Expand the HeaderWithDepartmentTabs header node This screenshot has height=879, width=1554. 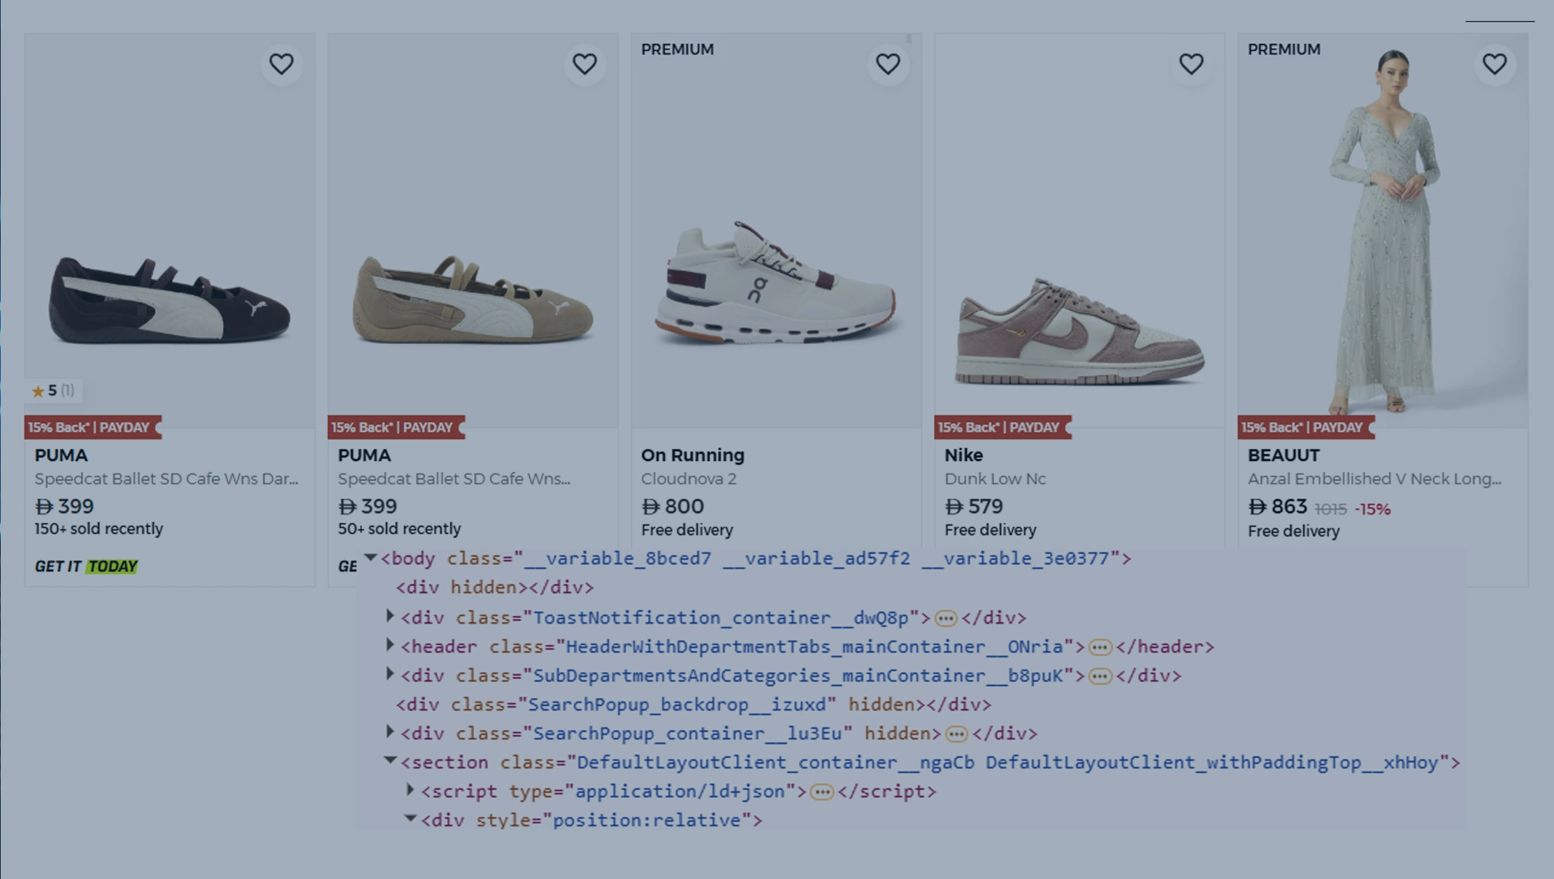point(390,645)
